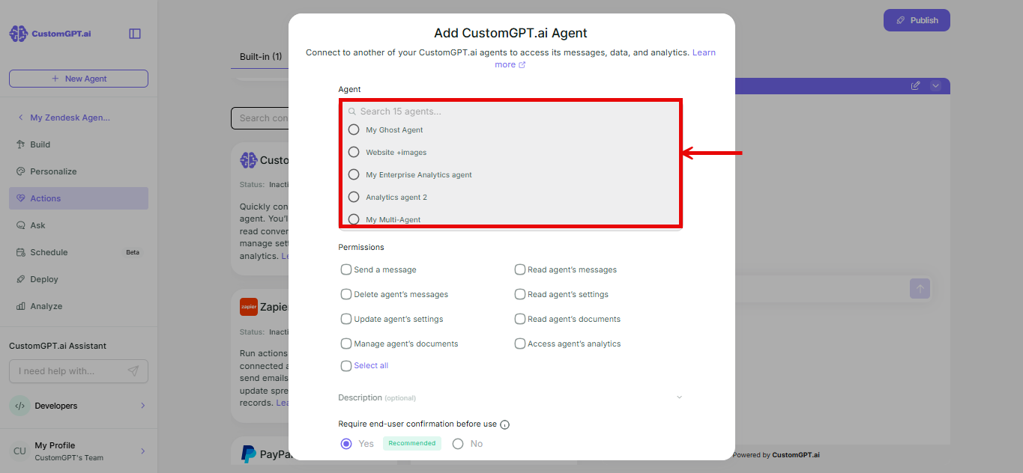Click the Select all link
Screen dimensions: 1023x473
pyautogui.click(x=371, y=366)
